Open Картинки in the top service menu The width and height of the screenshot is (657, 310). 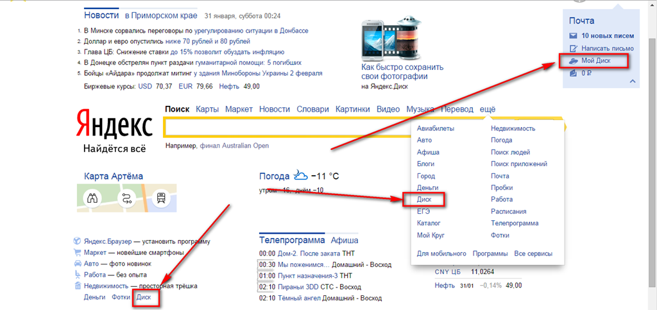click(x=352, y=109)
